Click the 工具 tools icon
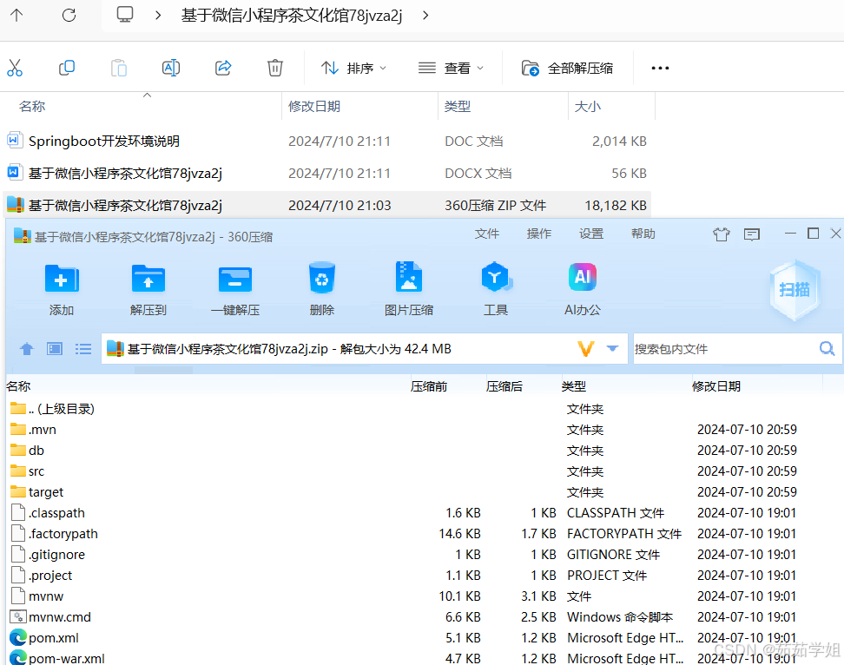844x665 pixels. pyautogui.click(x=496, y=277)
